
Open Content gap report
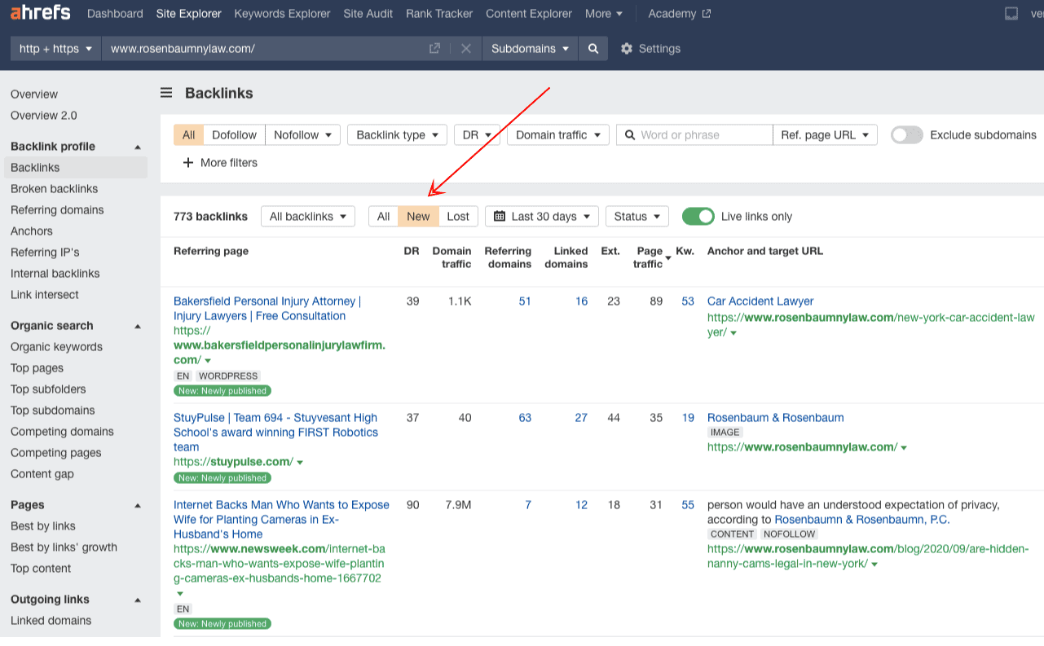click(42, 474)
